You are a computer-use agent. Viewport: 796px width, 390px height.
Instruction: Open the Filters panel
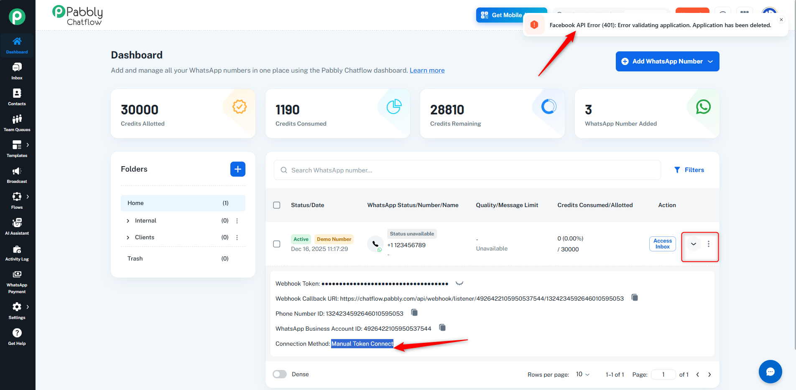click(x=689, y=170)
